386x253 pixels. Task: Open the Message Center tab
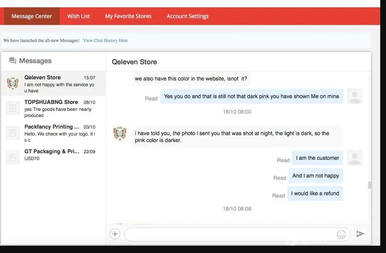coord(32,16)
